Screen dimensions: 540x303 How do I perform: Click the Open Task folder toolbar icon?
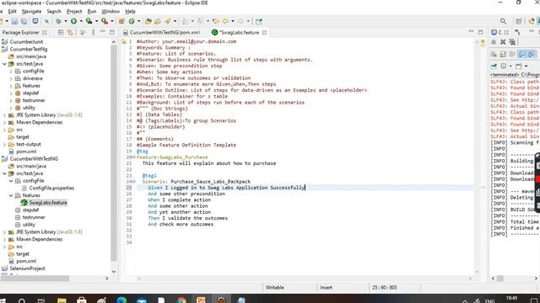click(x=158, y=21)
